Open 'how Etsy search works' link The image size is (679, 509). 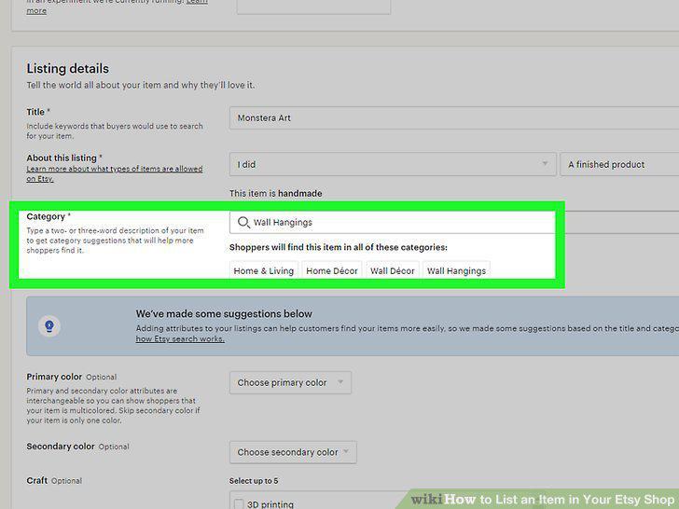point(180,339)
